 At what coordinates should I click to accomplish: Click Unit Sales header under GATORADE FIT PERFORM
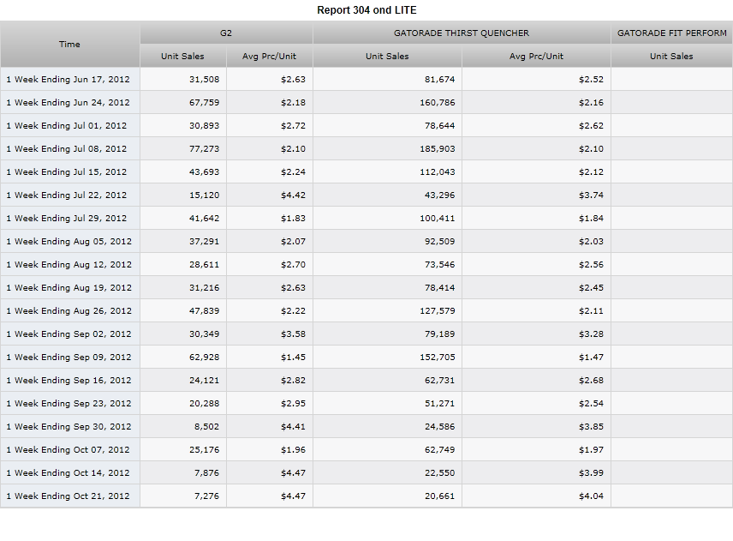point(671,57)
